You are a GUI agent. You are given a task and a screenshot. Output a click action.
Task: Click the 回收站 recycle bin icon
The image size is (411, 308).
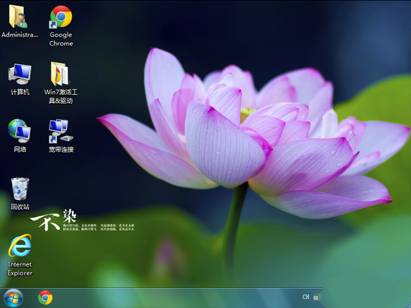click(x=19, y=189)
